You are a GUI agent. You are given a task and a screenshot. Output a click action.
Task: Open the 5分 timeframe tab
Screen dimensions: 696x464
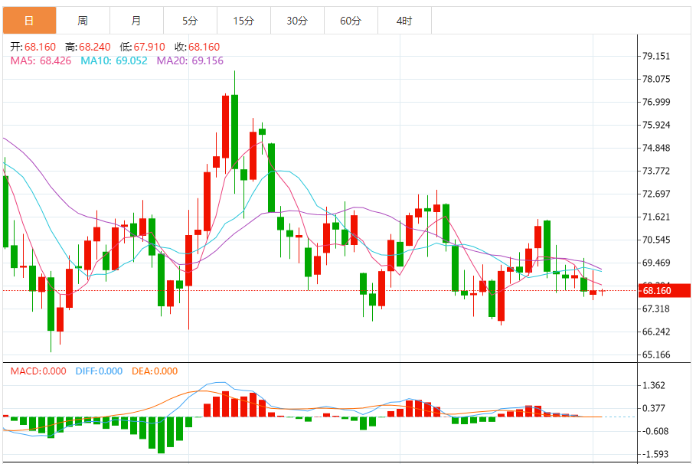[x=191, y=21]
